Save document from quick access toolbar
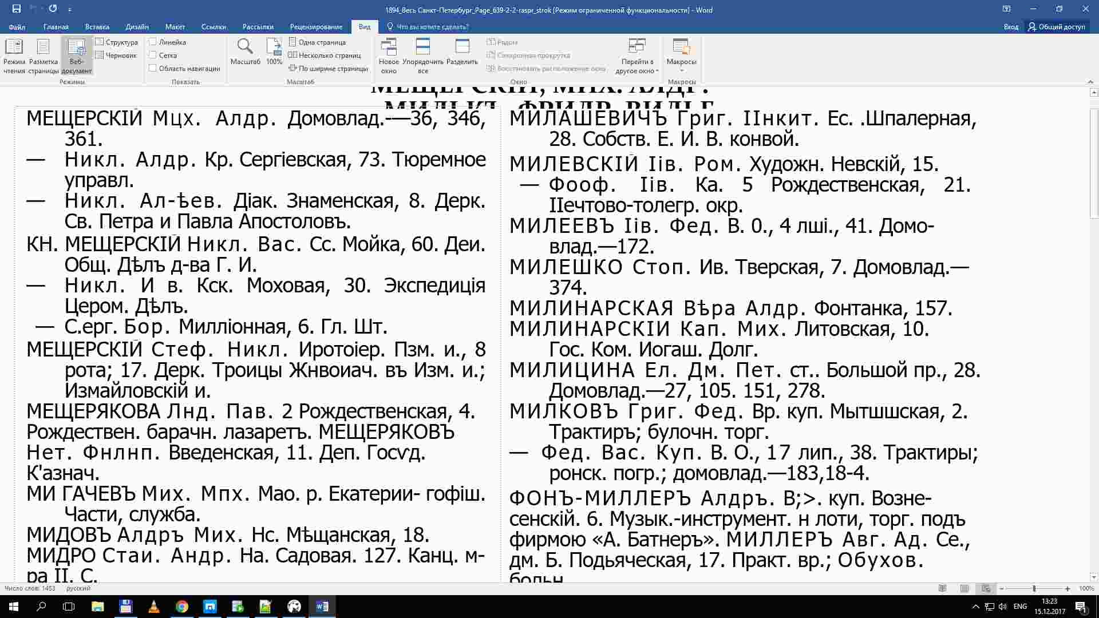 17,9
